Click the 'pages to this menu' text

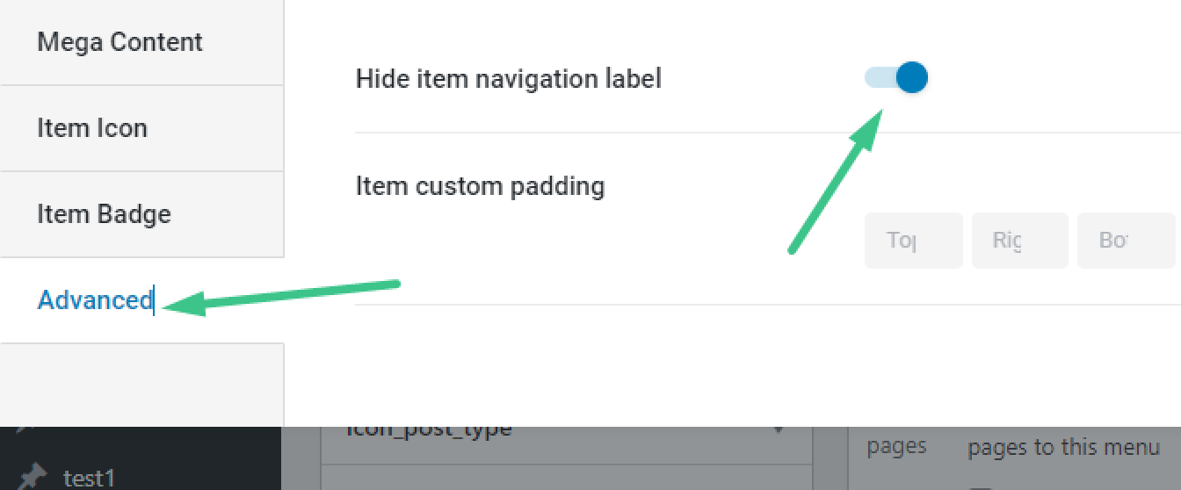(1063, 447)
